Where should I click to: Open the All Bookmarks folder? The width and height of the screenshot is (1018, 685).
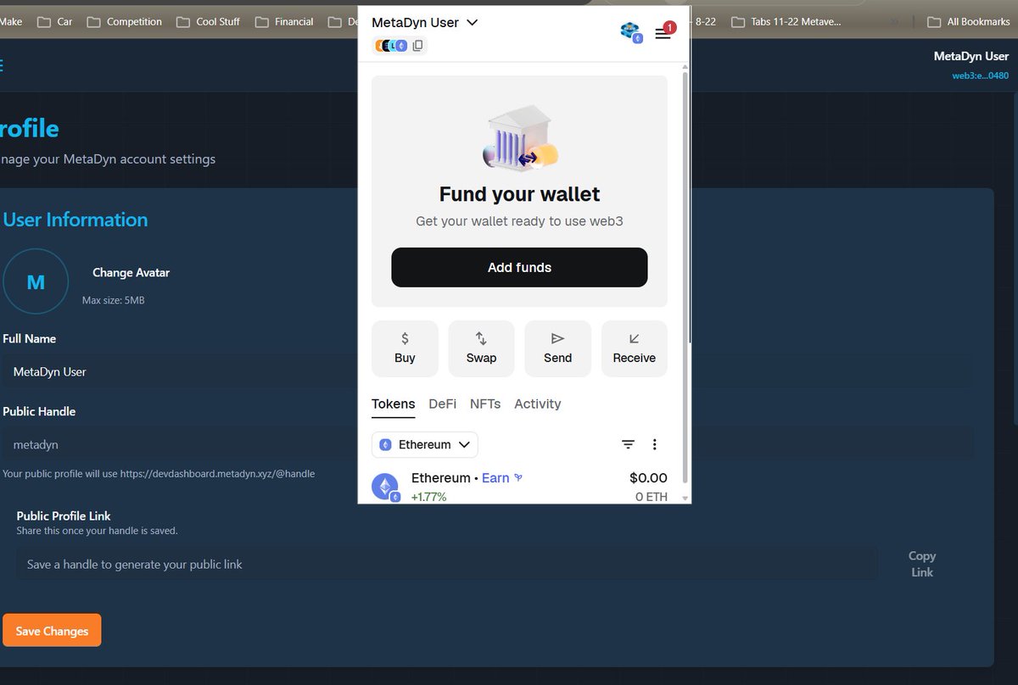pos(968,21)
